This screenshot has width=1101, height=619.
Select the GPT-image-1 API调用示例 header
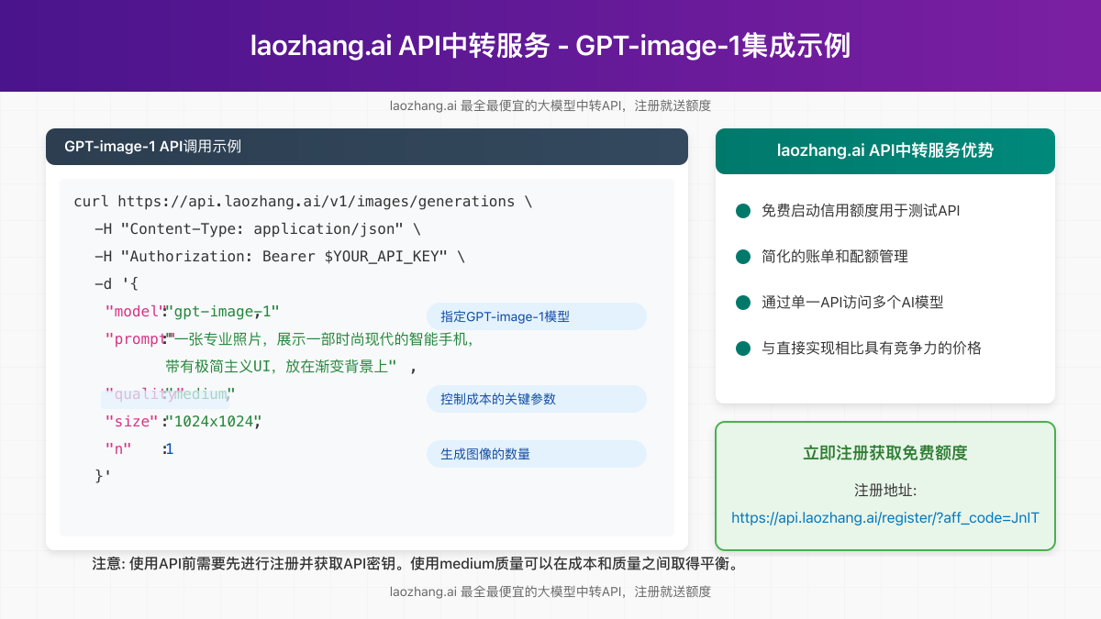click(367, 147)
